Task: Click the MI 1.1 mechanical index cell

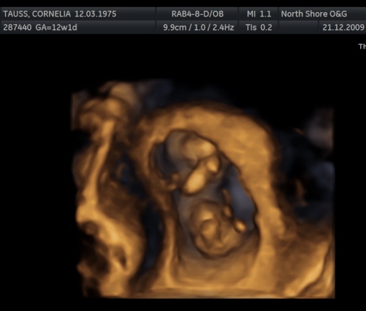Action: [259, 14]
